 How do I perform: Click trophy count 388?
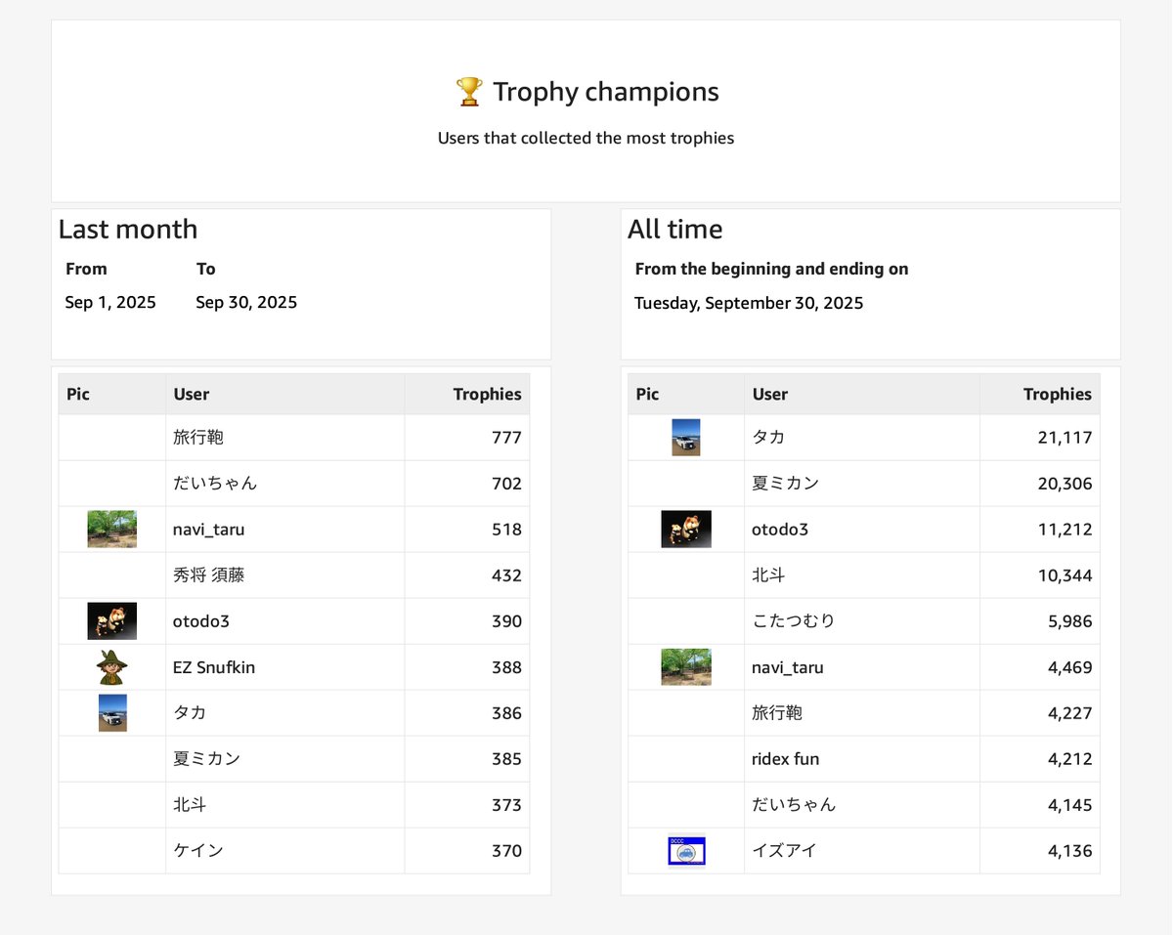(506, 667)
